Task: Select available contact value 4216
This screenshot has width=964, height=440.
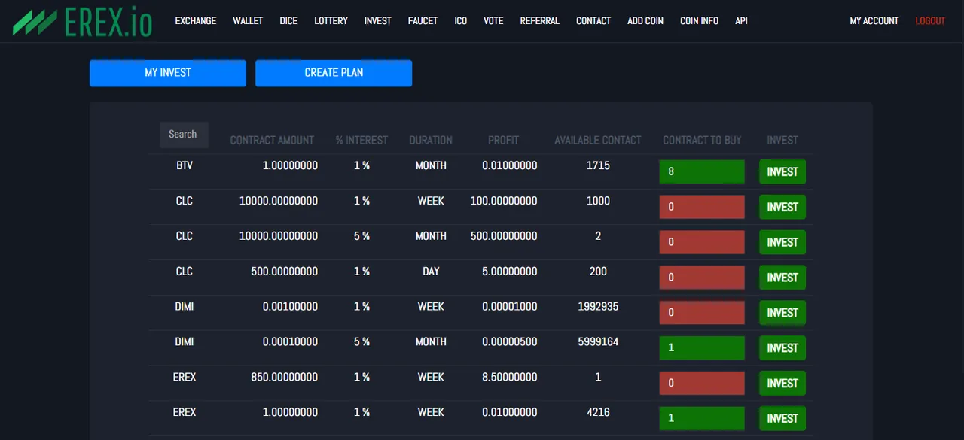Action: coord(598,413)
